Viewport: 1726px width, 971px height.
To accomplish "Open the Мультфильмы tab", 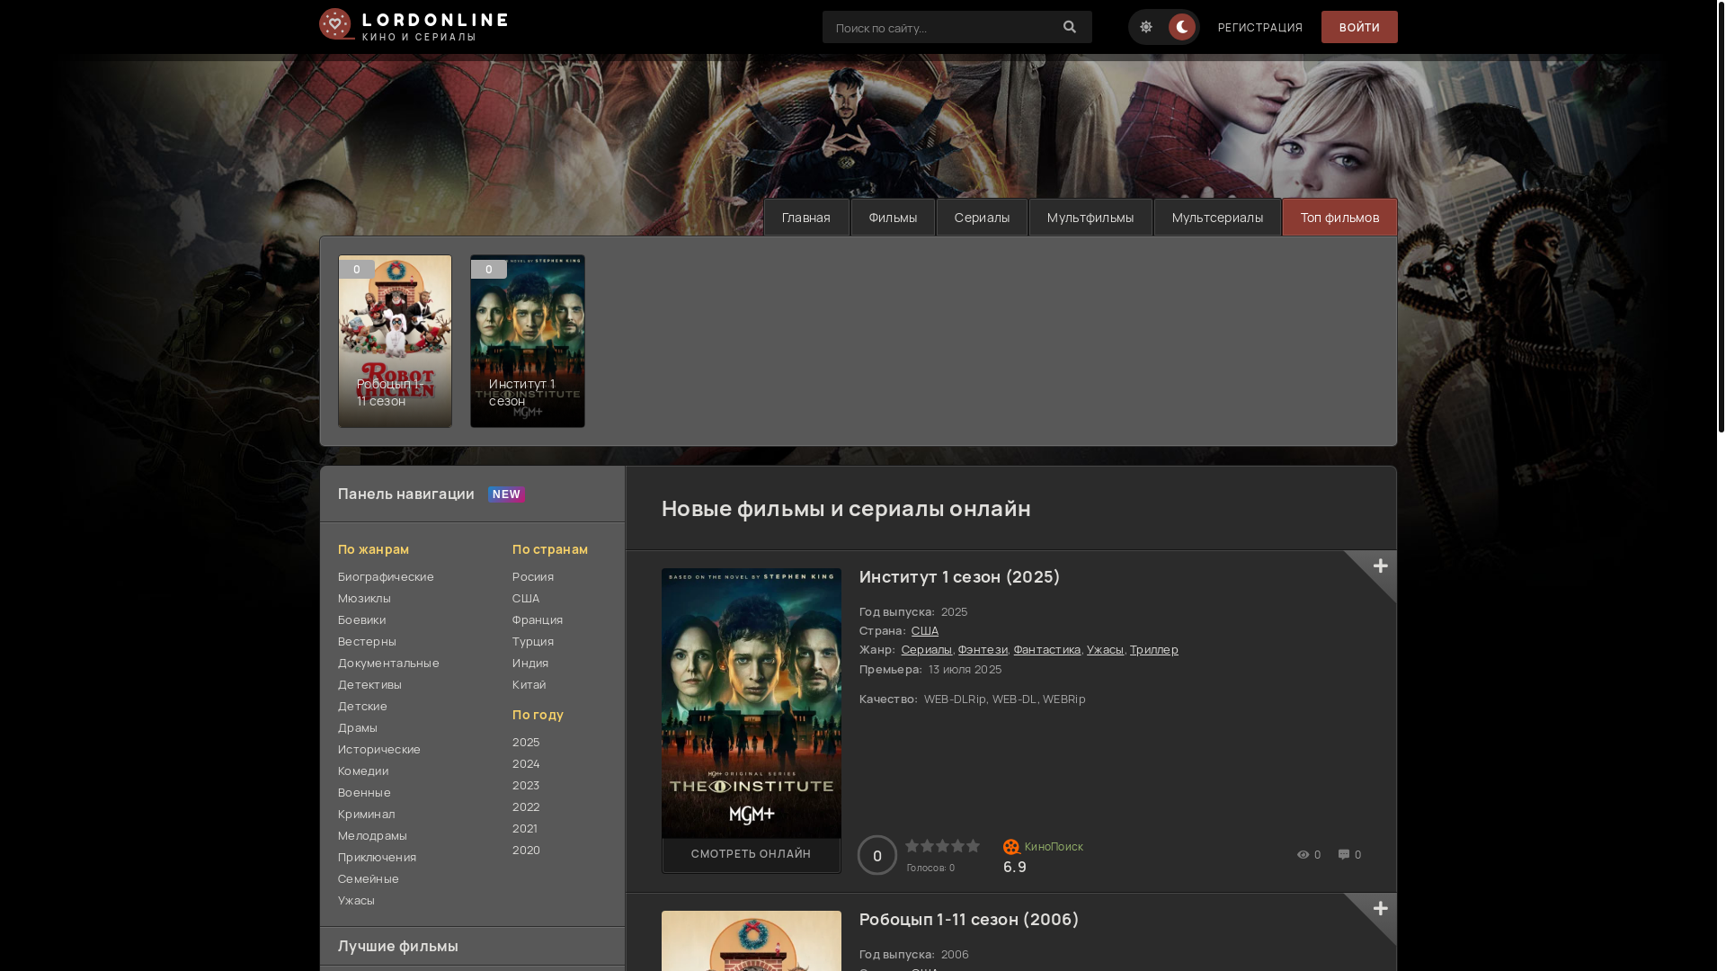I will [1090, 218].
